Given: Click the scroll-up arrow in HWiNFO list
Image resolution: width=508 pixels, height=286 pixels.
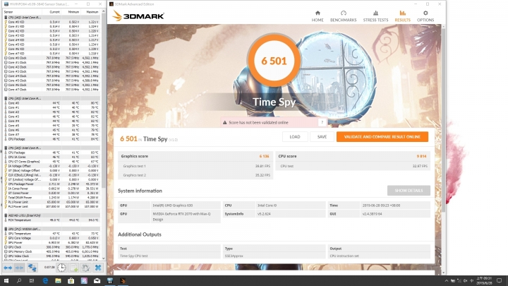Looking at the screenshot, I should pyautogui.click(x=103, y=11).
